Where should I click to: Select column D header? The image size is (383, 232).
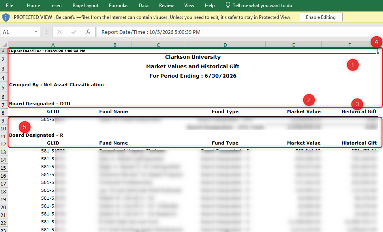tap(225, 45)
